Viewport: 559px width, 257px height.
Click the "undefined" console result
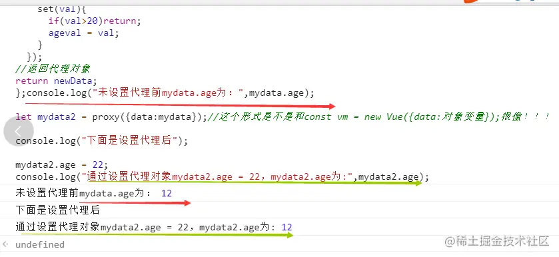click(x=40, y=244)
